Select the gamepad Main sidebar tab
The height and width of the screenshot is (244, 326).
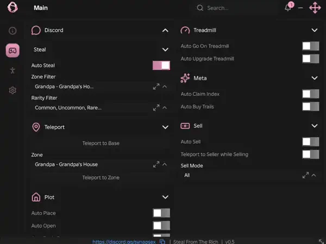tap(12, 50)
